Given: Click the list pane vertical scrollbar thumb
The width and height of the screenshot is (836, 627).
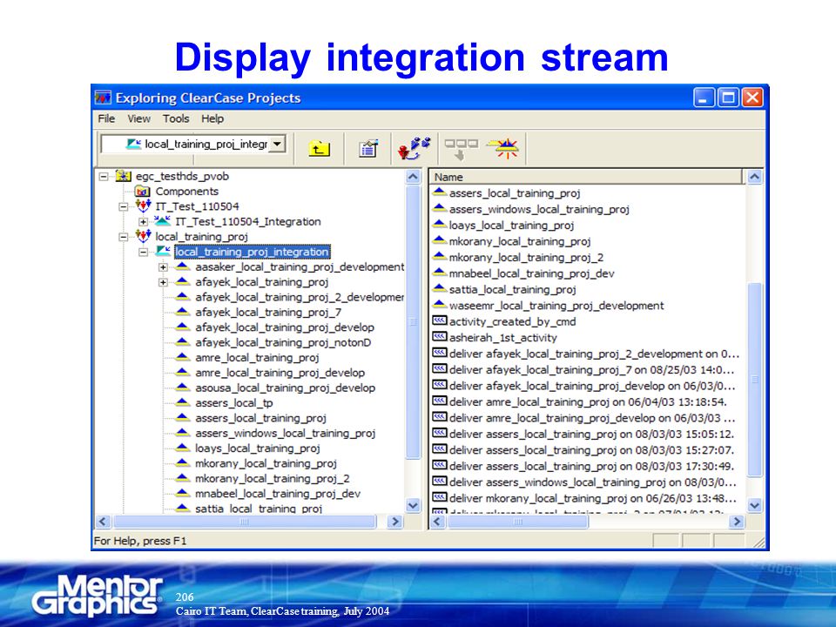Looking at the screenshot, I should [x=754, y=379].
